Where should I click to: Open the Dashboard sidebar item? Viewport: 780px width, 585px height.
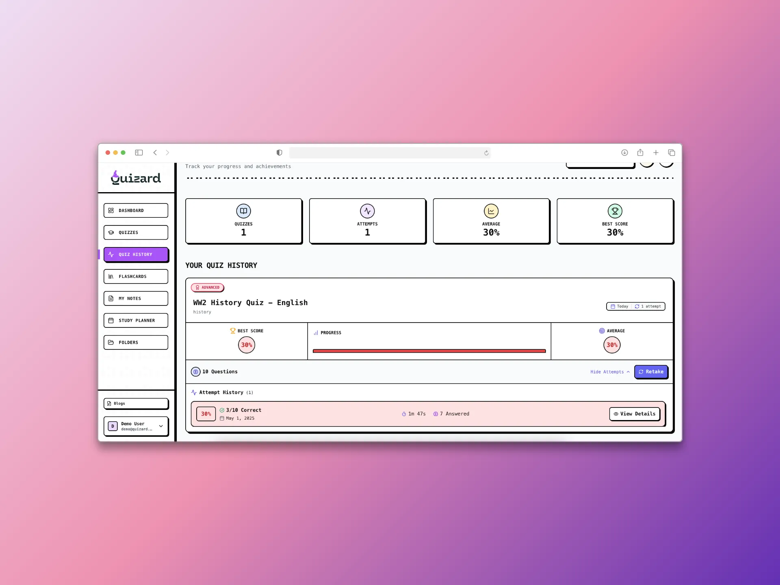136,210
